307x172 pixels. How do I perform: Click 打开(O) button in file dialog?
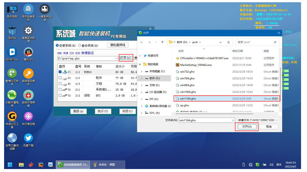[x=247, y=127]
